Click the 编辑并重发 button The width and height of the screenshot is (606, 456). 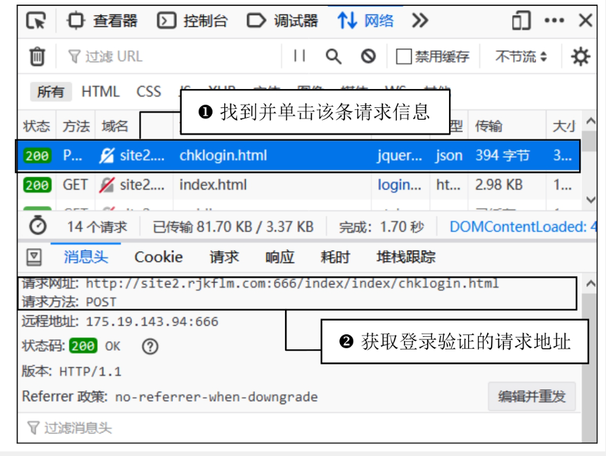point(531,396)
